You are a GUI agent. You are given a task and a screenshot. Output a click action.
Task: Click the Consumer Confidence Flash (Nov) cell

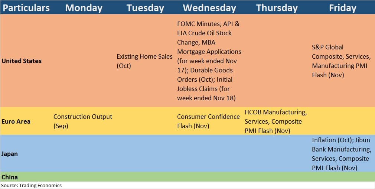click(x=208, y=121)
